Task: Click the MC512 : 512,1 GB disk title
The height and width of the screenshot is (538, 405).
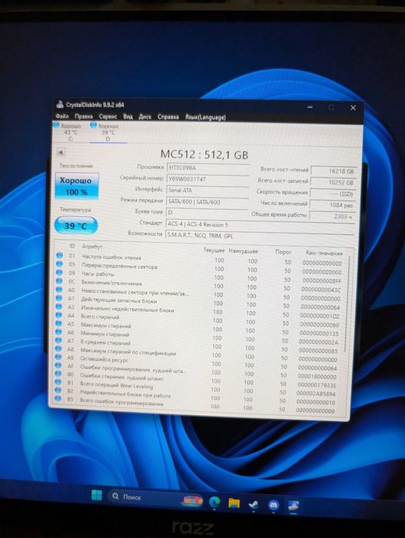Action: click(204, 154)
